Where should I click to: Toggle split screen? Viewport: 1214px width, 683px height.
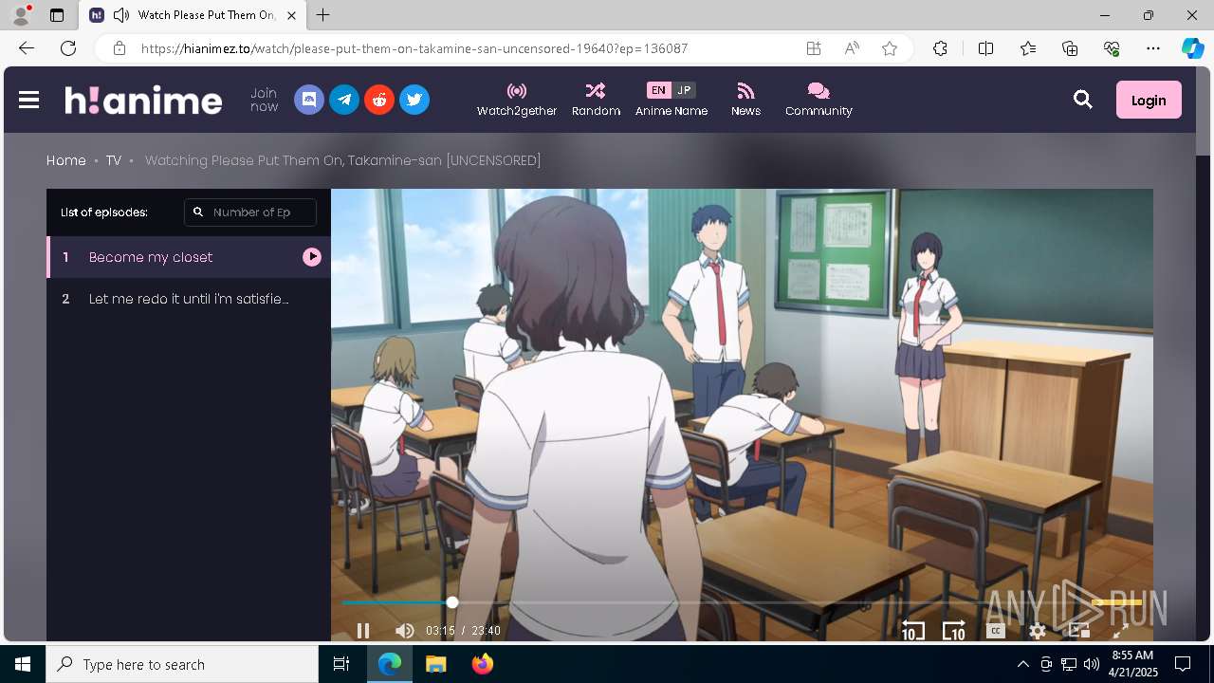(x=985, y=48)
